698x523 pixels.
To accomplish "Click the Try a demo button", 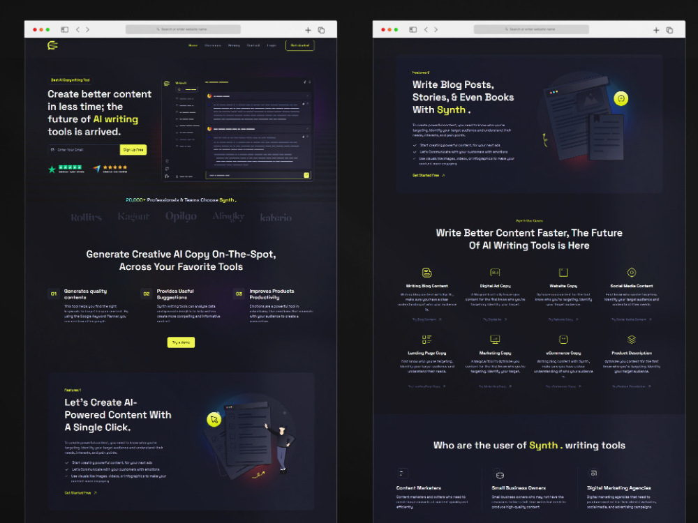I will 181,342.
